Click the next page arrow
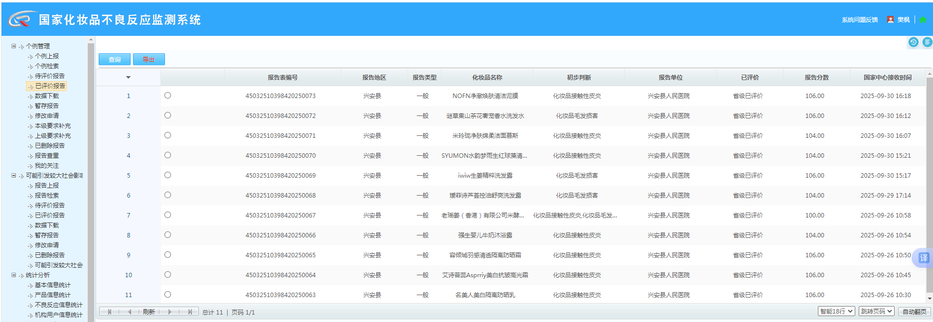This screenshot has width=933, height=322. tap(170, 312)
